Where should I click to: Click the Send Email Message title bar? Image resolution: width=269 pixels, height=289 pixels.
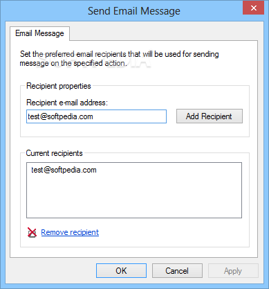click(x=134, y=11)
